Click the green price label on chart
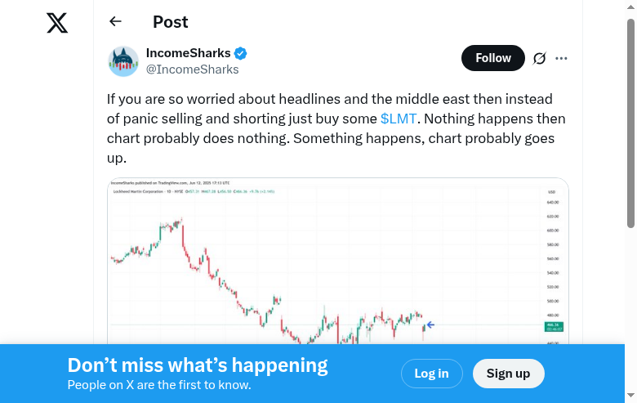Screen dimensions: 637x403 553,326
